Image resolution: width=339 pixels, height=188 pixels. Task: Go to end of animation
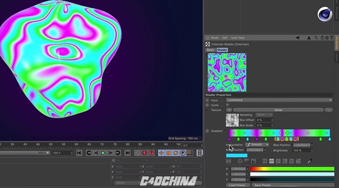(x=127, y=153)
